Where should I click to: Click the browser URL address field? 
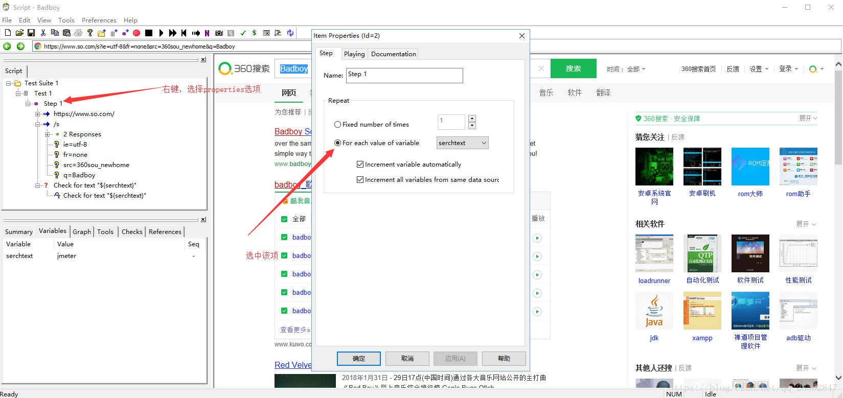click(x=437, y=46)
